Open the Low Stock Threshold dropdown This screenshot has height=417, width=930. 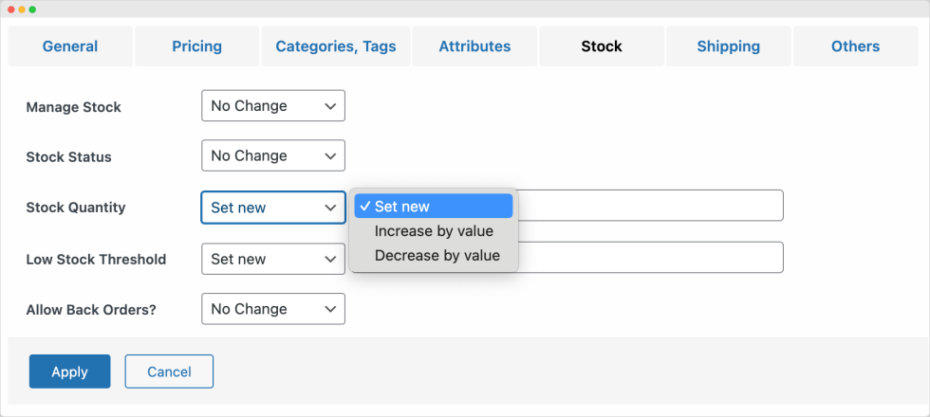[273, 259]
